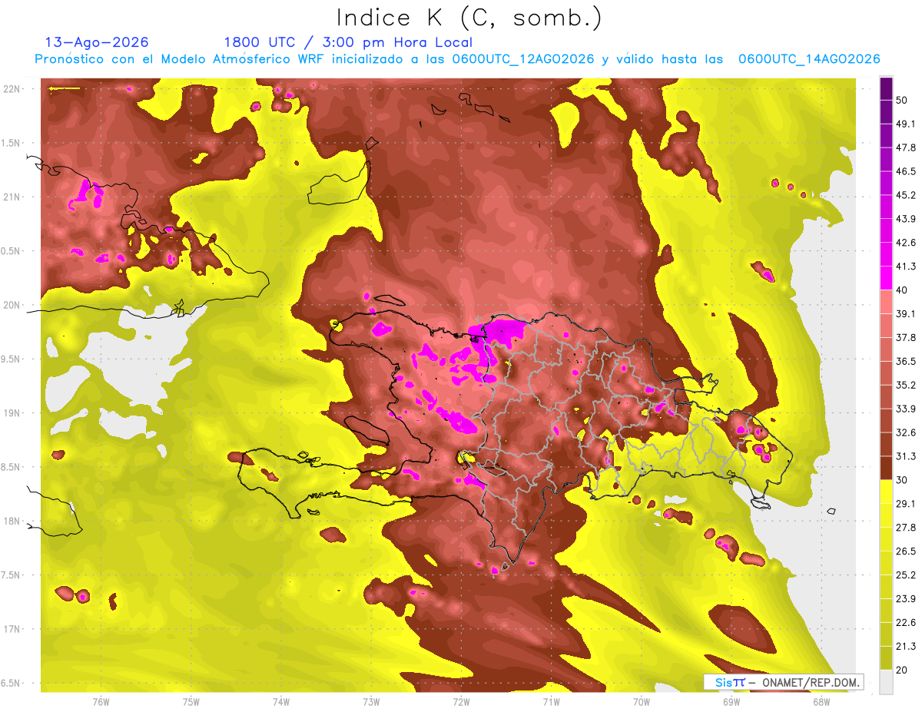Click the '25.2' label on the color scale
Image resolution: width=922 pixels, height=712 pixels.
tap(906, 575)
